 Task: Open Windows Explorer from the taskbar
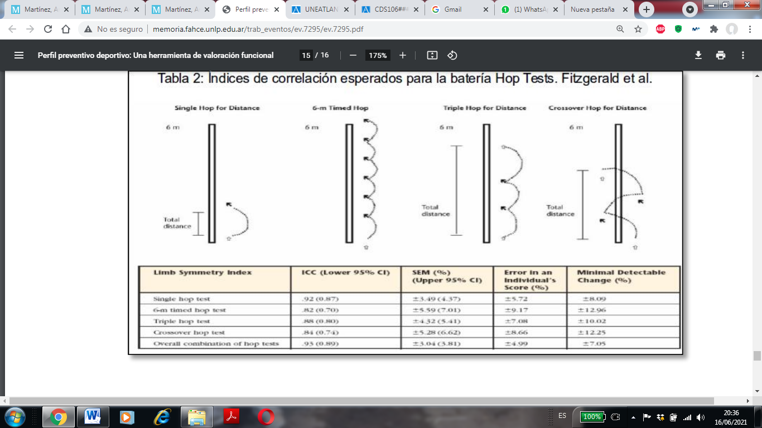point(196,416)
